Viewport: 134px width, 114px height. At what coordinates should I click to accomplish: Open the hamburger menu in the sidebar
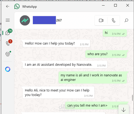tap(8, 20)
